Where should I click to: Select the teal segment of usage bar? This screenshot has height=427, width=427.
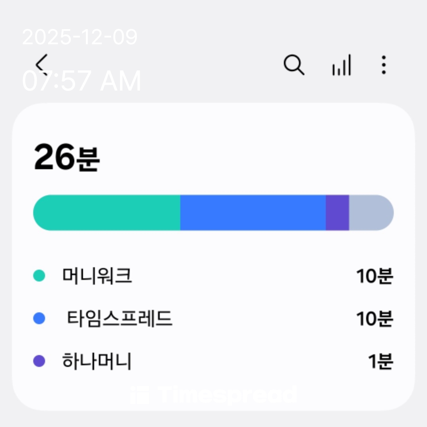tap(107, 213)
